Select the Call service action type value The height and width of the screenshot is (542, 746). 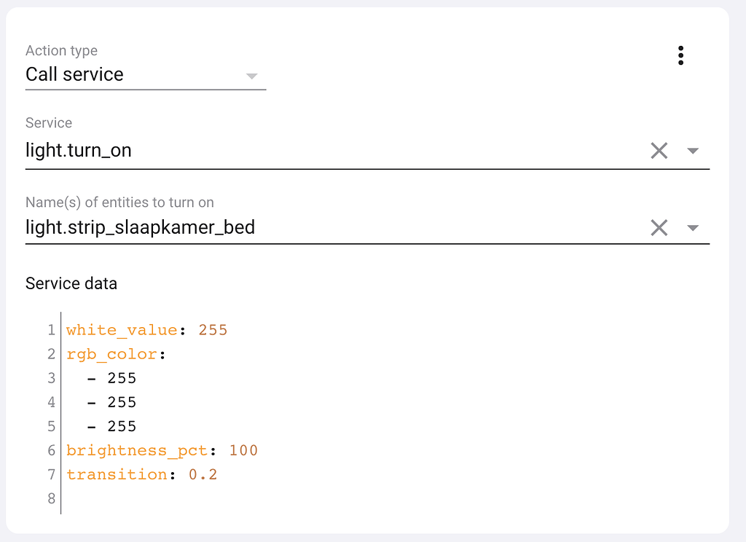pyautogui.click(x=74, y=74)
